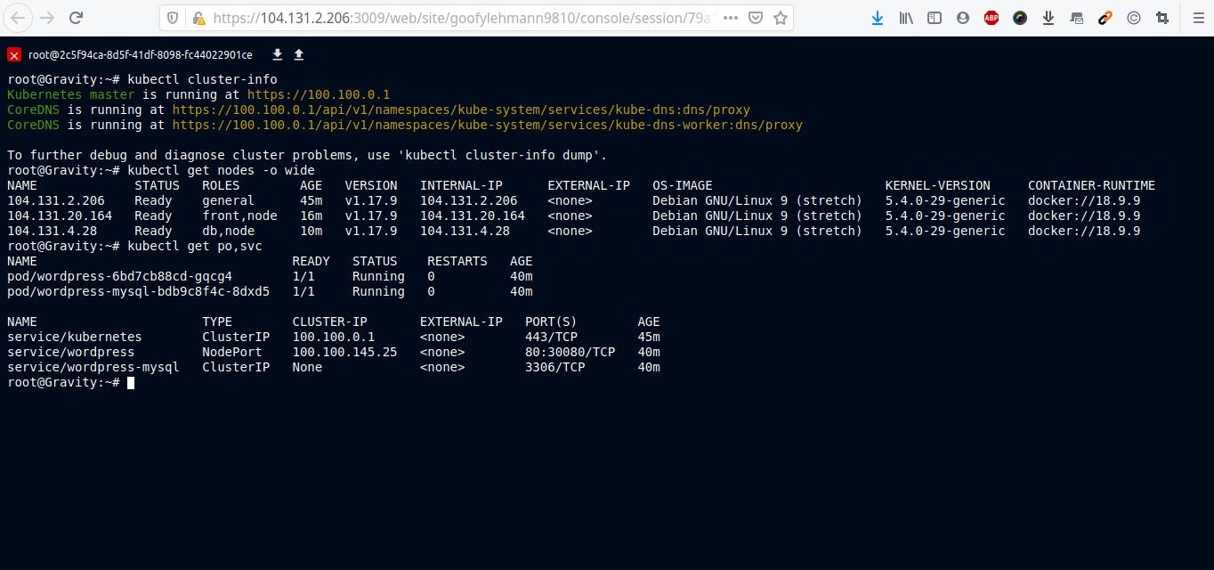
Task: Open the Library bookshelf icon
Action: (x=906, y=18)
